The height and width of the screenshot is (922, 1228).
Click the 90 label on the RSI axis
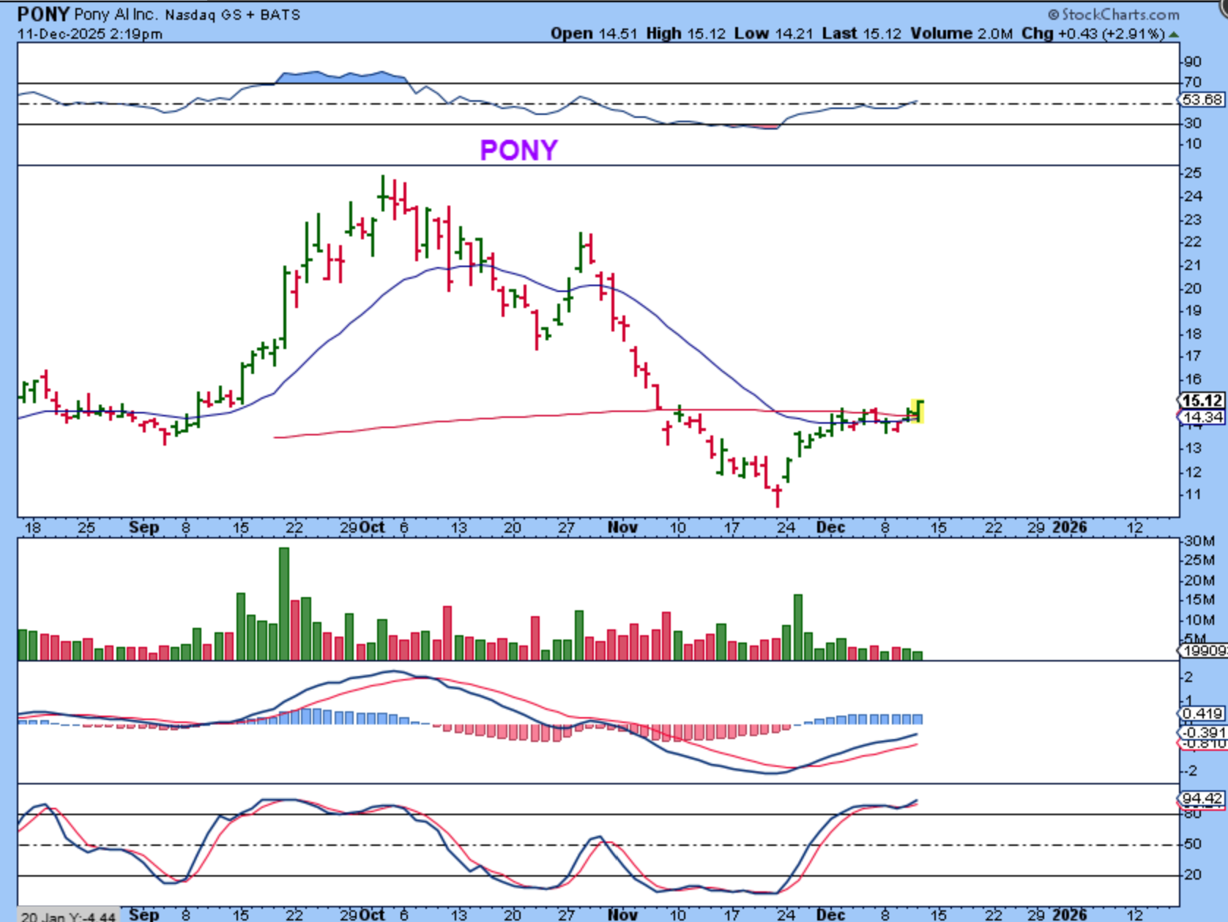[x=1193, y=61]
